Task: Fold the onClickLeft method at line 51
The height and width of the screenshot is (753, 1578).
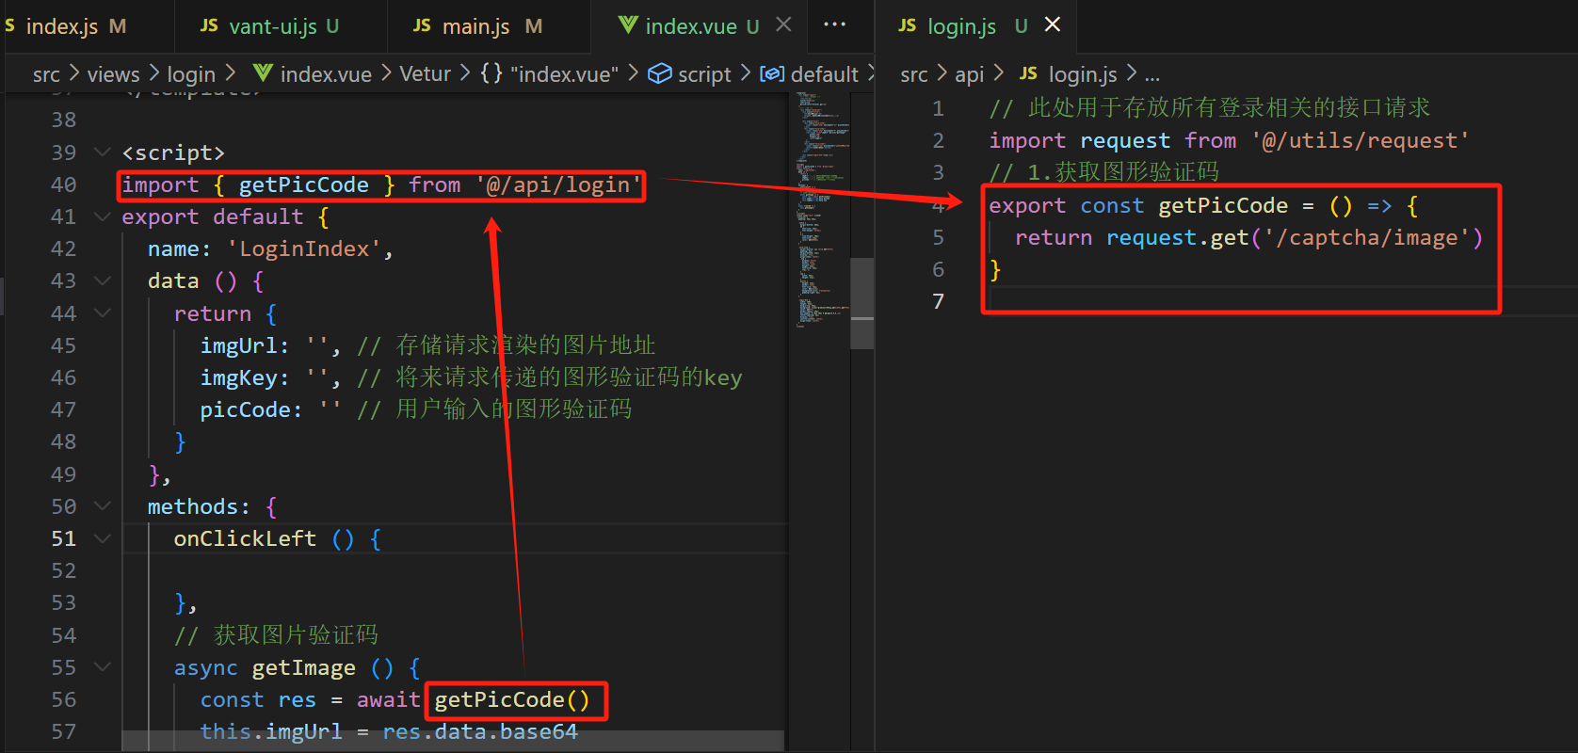Action: [103, 538]
